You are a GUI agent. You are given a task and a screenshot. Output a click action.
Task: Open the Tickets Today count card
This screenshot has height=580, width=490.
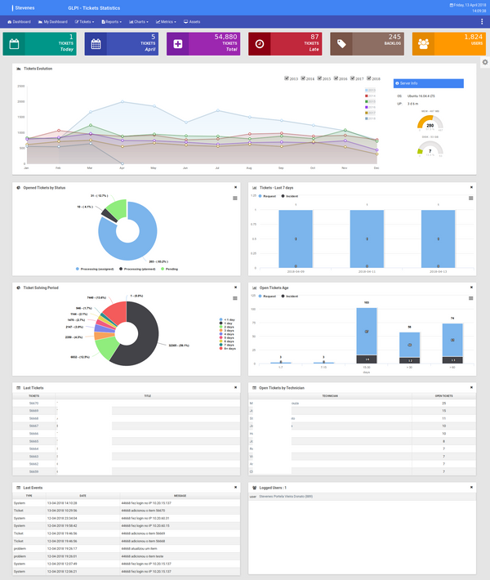[39, 44]
